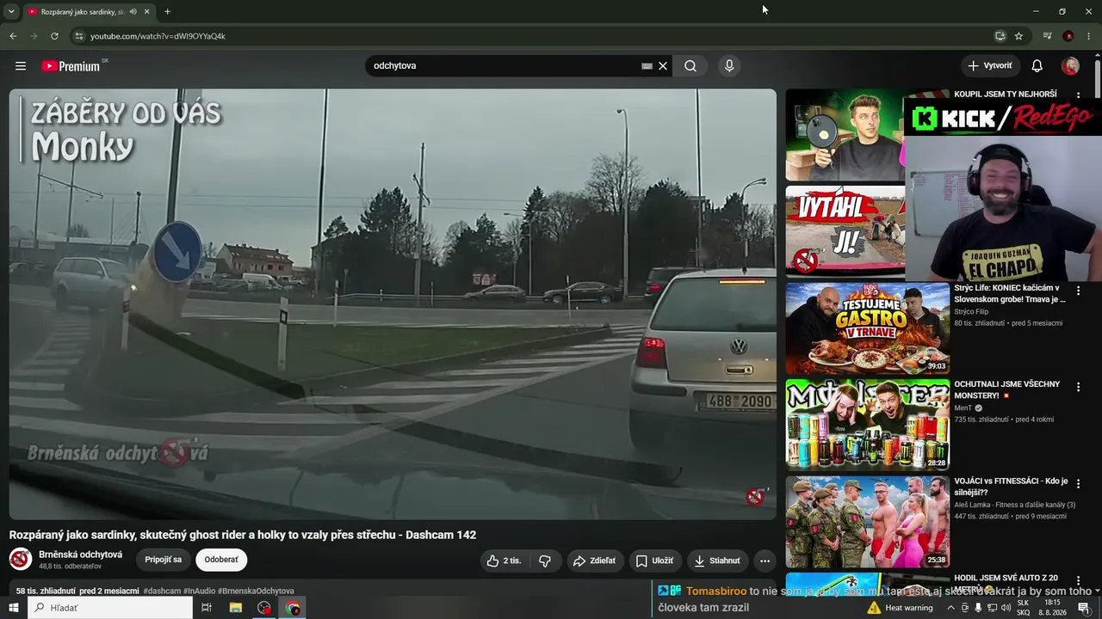The image size is (1102, 619).
Task: Open Brněnská odchytová channel avatar
Action: click(21, 560)
